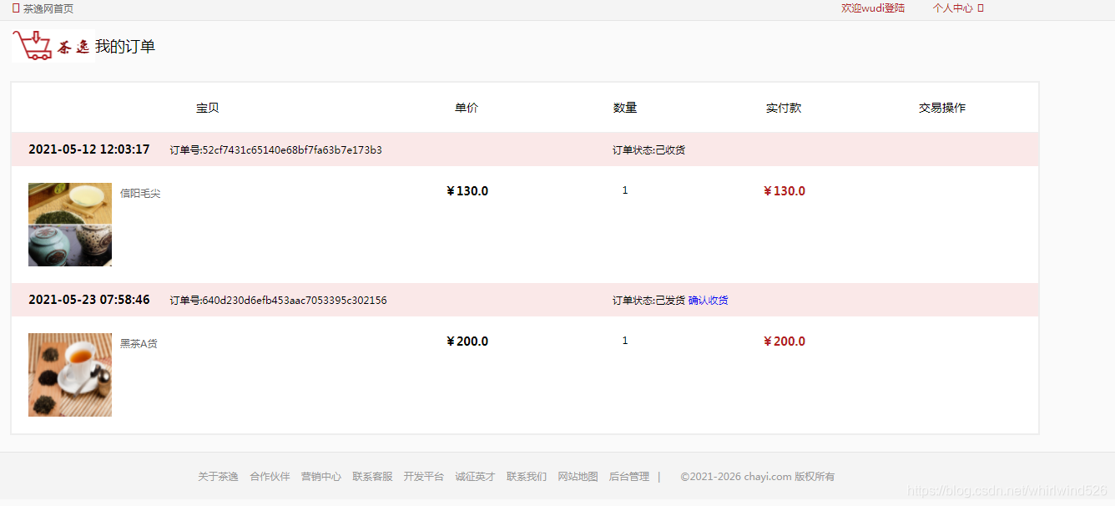Open 开发平台 footer link
This screenshot has height=506, width=1115.
click(x=423, y=477)
